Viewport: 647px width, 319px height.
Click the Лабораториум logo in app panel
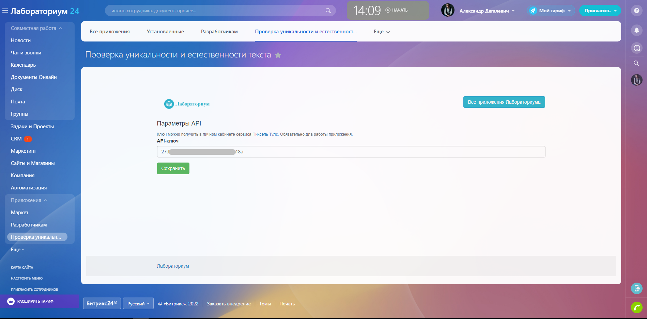[x=187, y=104]
